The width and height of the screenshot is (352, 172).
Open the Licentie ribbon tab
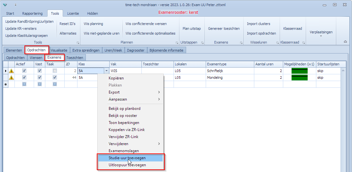coord(73,13)
